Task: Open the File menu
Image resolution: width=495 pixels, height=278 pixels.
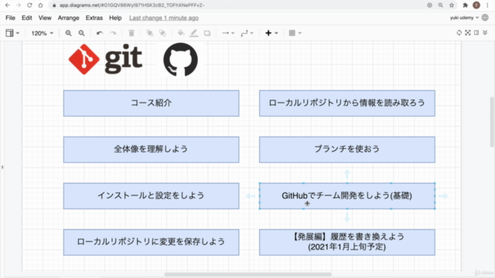Action: 10,18
